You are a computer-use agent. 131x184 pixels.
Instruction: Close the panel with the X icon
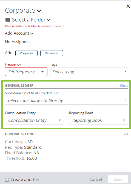point(128,6)
